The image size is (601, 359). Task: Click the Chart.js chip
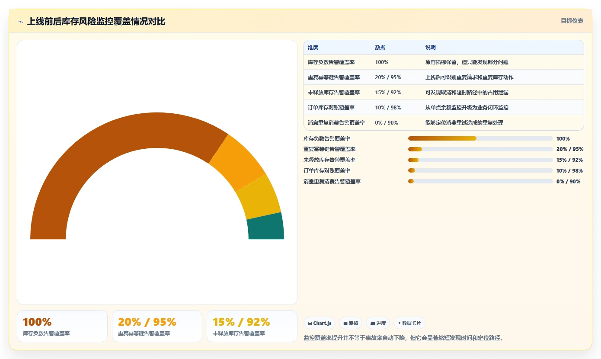pos(320,323)
